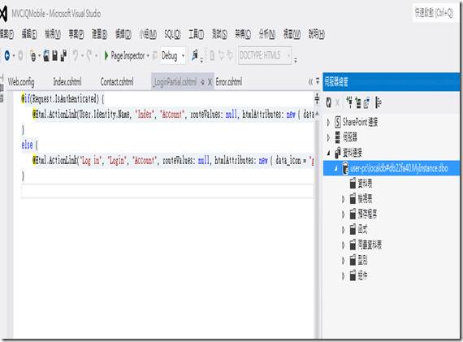Open the 編輯(E) menu
This screenshot has width=463, height=342.
pyautogui.click(x=29, y=34)
